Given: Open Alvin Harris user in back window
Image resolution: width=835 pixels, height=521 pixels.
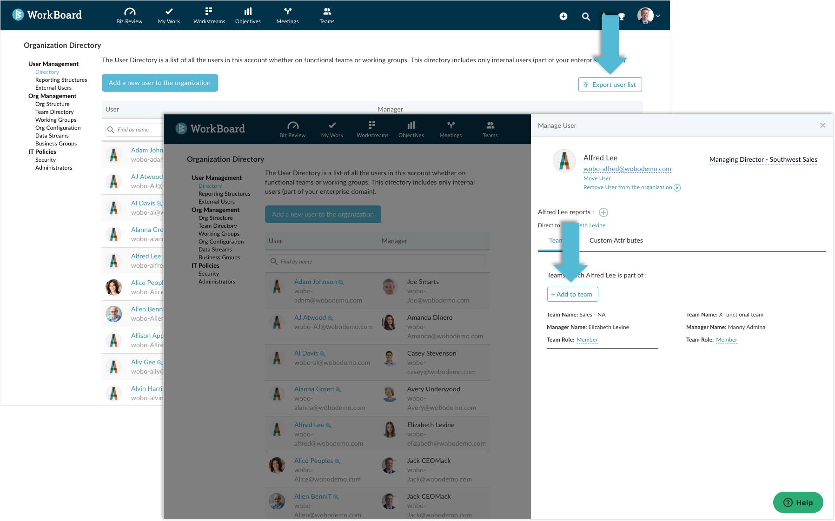Looking at the screenshot, I should (147, 389).
